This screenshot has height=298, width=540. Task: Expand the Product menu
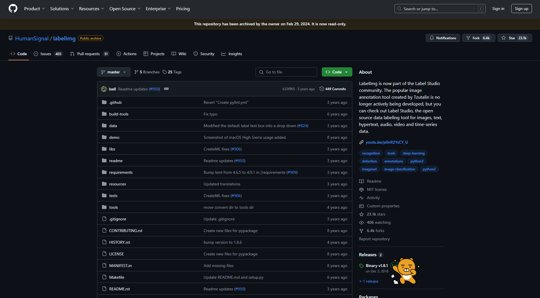click(34, 9)
